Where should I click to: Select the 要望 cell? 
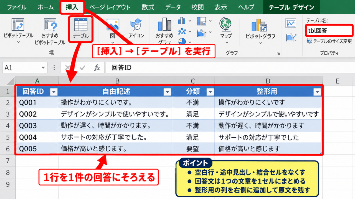193,149
